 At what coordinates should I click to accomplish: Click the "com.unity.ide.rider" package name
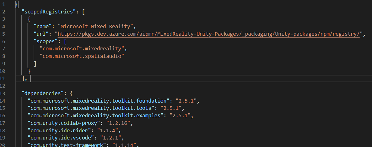(x=59, y=131)
